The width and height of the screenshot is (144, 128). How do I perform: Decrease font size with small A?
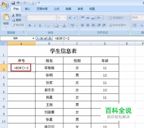[75, 18]
